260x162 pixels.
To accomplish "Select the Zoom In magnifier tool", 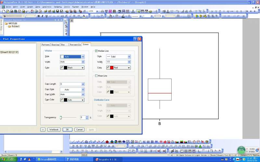I will coord(66,26).
